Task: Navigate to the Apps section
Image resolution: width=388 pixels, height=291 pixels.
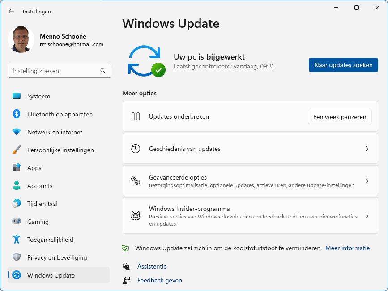Action: point(59,168)
